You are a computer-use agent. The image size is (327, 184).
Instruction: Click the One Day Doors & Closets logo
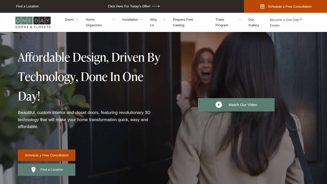[x=33, y=22]
